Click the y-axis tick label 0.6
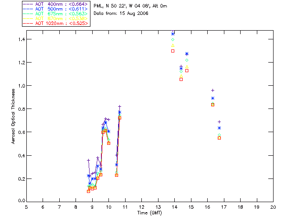Image resolution: width=281 pixels, height=224 pixels. (22, 133)
